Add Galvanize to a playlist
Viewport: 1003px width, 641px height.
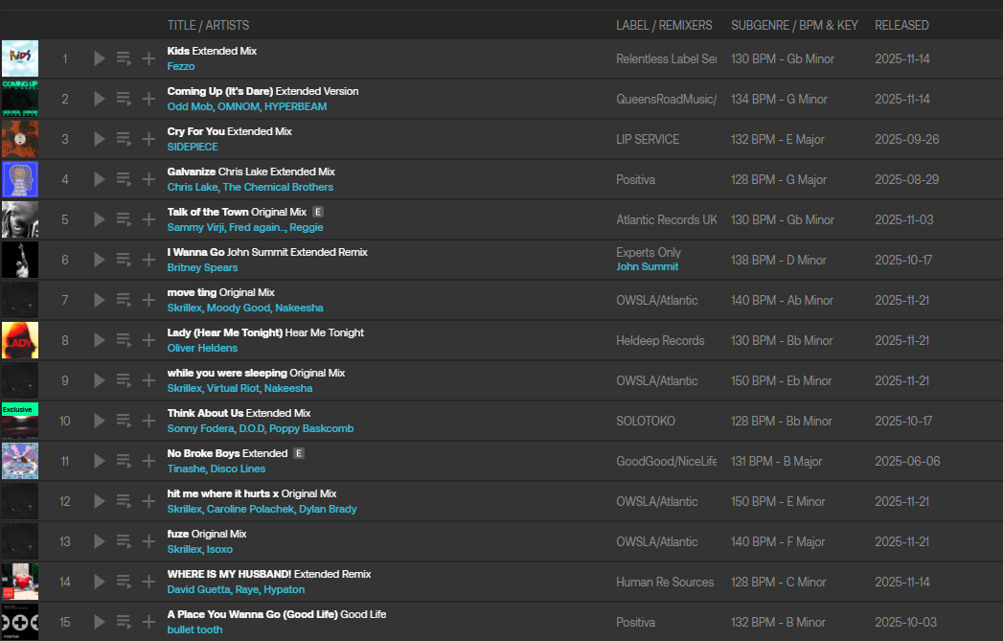point(148,179)
